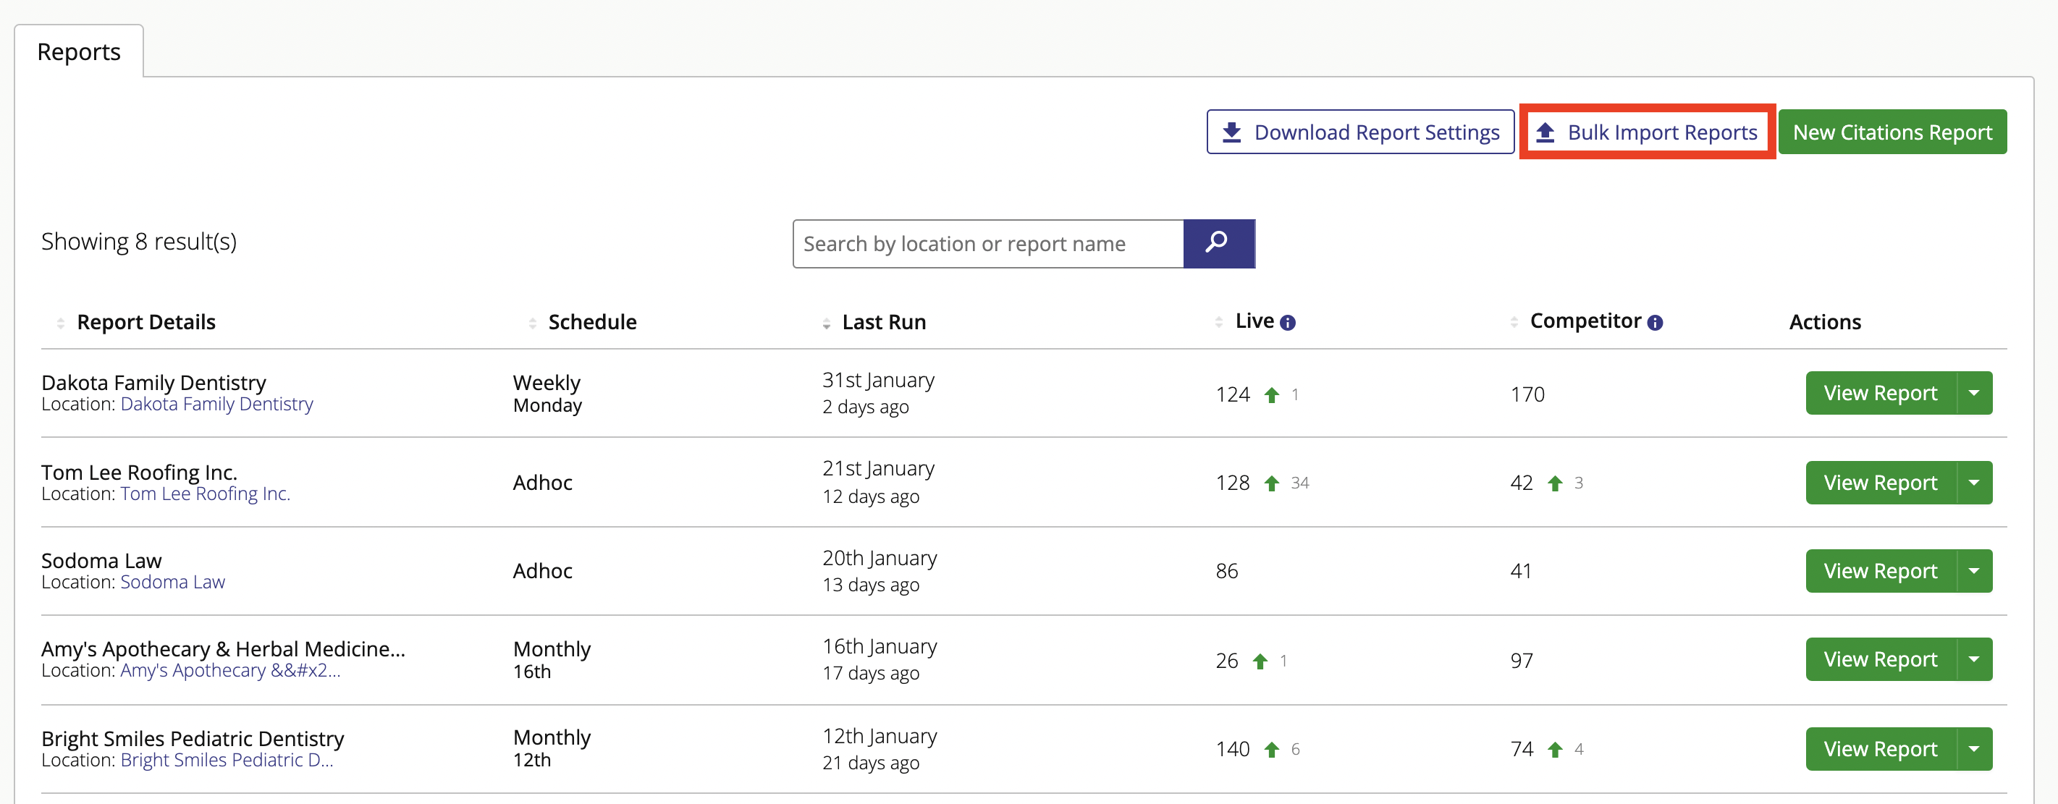The image size is (2058, 804).
Task: View Report for Dakota Family Dentistry
Action: pyautogui.click(x=1881, y=393)
